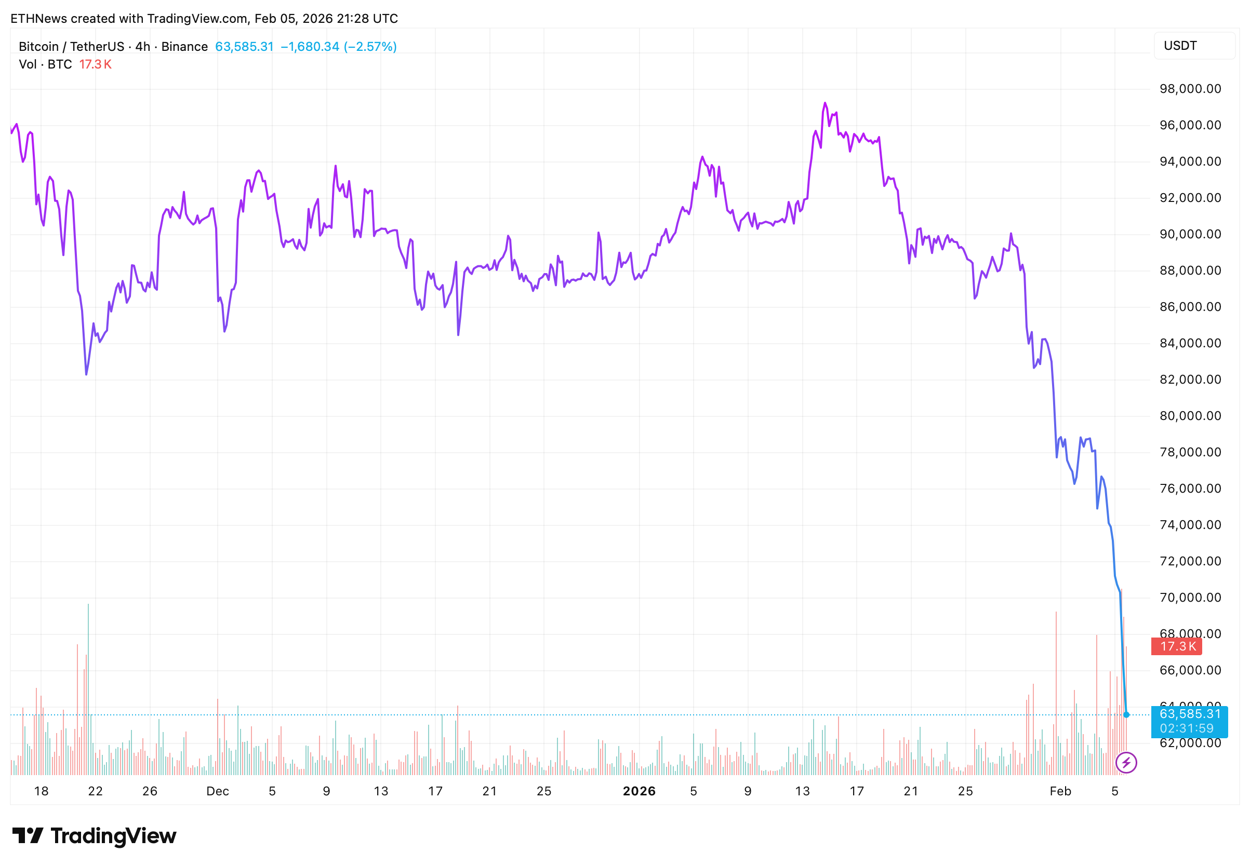
Task: Select the bold 2026 time axis label
Action: [x=639, y=791]
